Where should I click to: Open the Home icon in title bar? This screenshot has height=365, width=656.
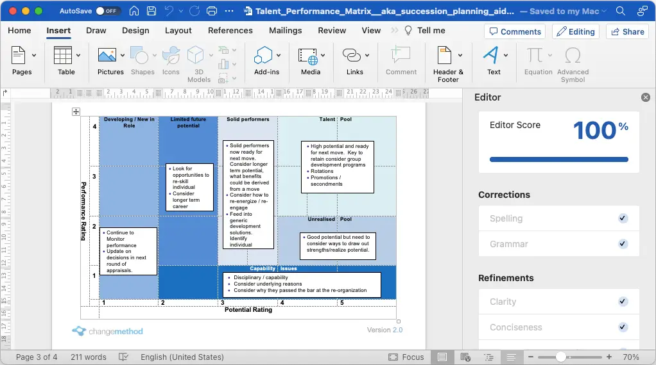tap(134, 12)
